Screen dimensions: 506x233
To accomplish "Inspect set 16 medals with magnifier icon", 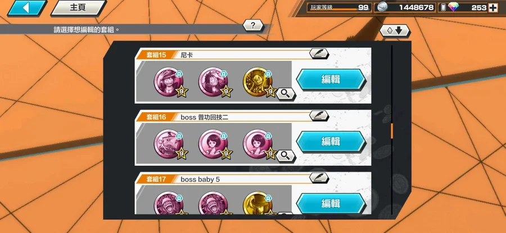I will (285, 156).
